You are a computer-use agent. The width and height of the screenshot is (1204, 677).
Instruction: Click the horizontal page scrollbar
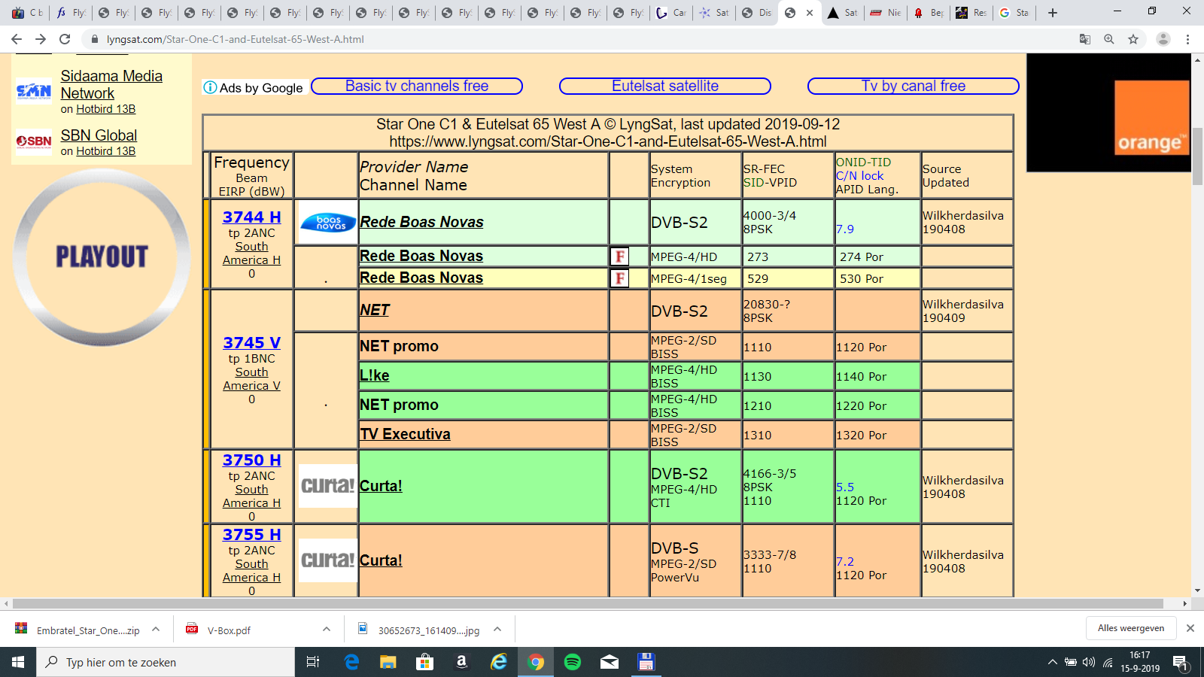tap(588, 603)
